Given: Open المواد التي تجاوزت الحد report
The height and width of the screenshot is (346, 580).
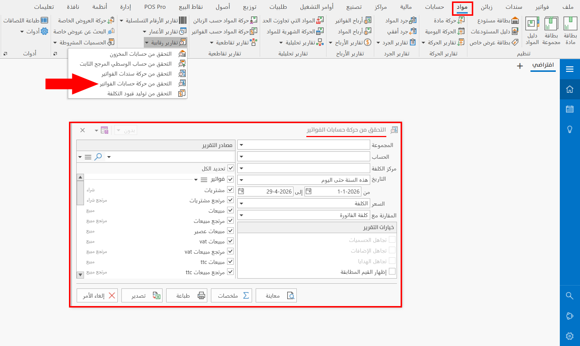Looking at the screenshot, I should [x=293, y=21].
